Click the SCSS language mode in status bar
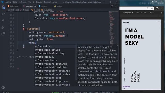Viewport: 165px width, 93px height. pos(96,92)
